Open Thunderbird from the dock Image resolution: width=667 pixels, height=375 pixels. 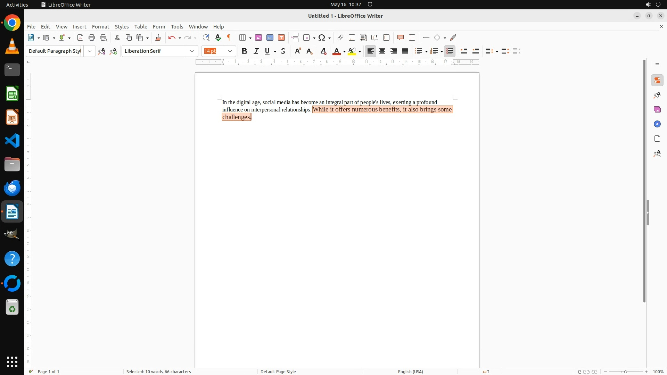[12, 188]
